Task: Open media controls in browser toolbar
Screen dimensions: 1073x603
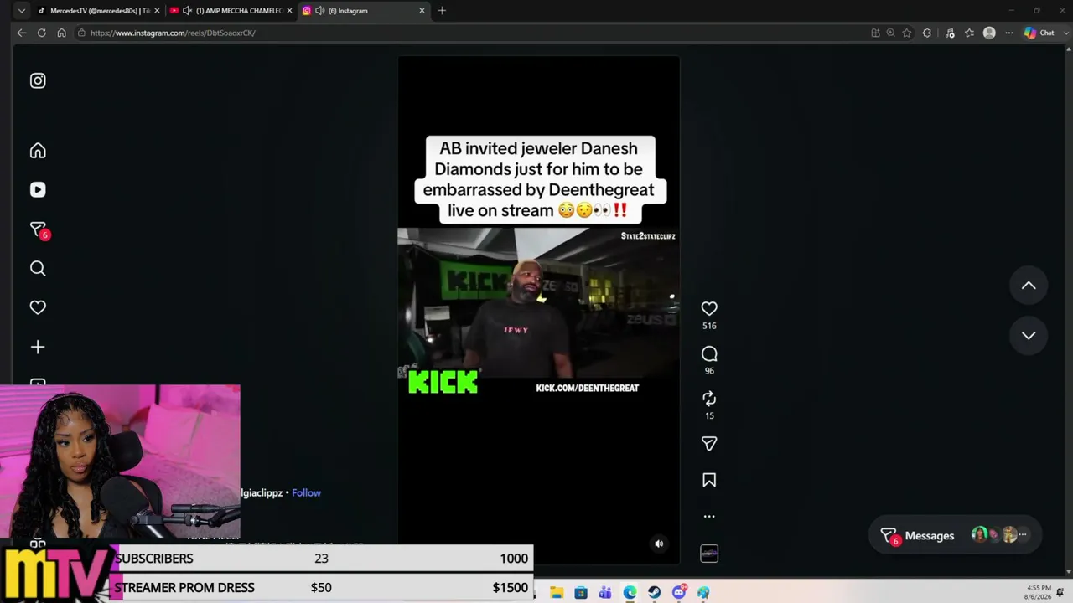Action: [950, 33]
